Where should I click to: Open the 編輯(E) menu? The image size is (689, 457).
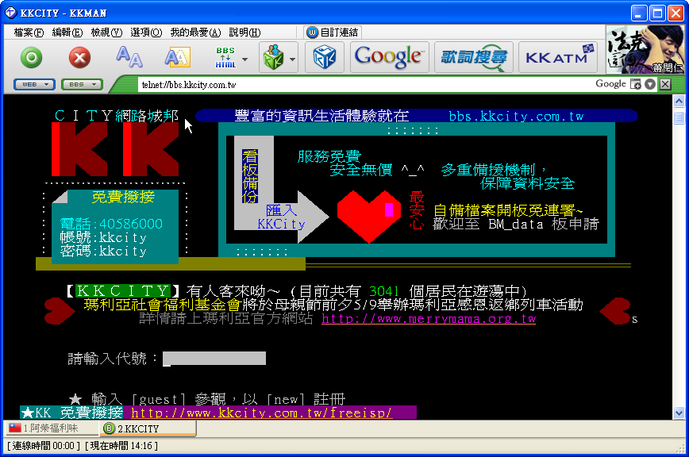pos(67,33)
